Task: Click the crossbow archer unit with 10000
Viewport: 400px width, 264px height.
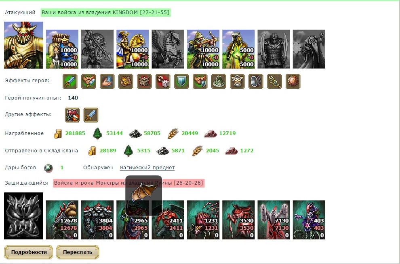Action: click(203, 49)
